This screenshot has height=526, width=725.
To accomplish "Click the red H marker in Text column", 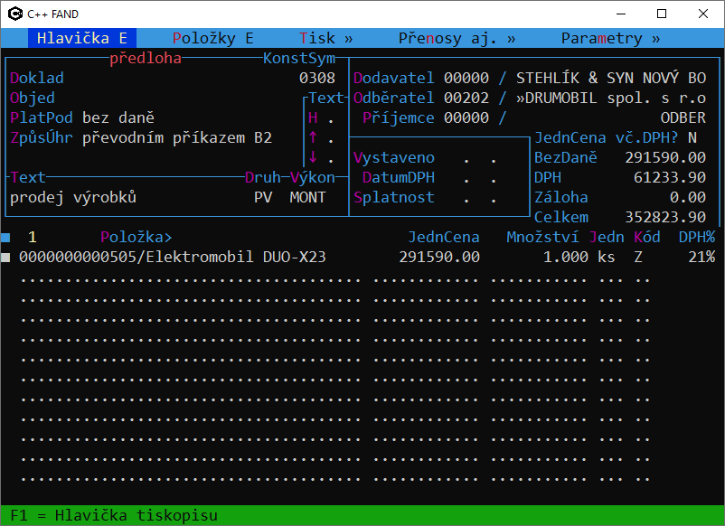I will 313,118.
